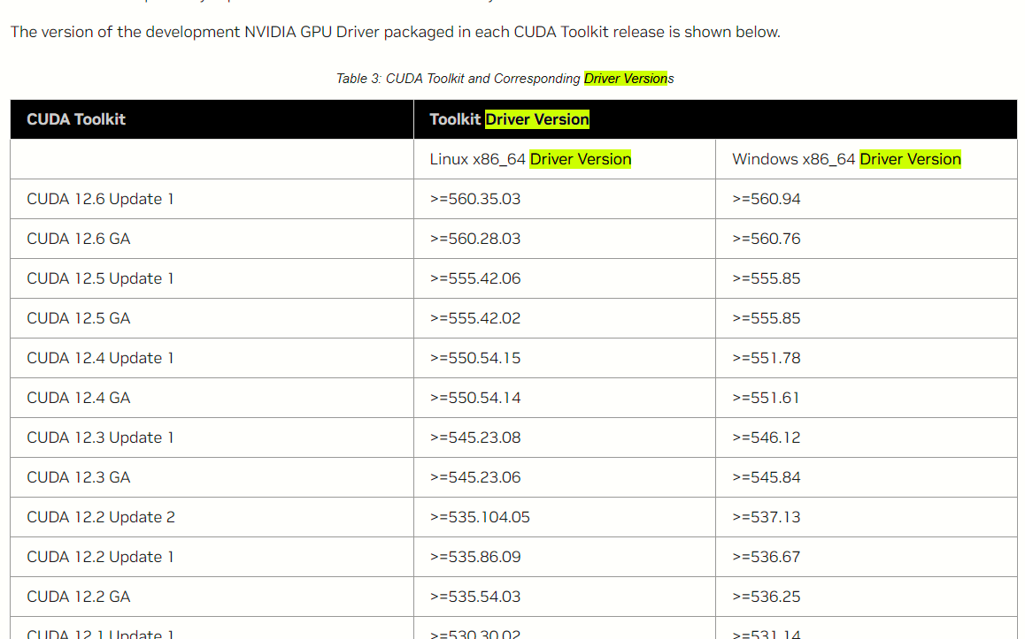This screenshot has width=1025, height=639.
Task: Select the Windows x86_64 Driver Version subheader
Action: (845, 159)
